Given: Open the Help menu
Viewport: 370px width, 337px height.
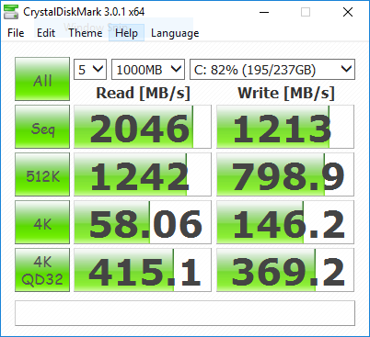Looking at the screenshot, I should [126, 33].
